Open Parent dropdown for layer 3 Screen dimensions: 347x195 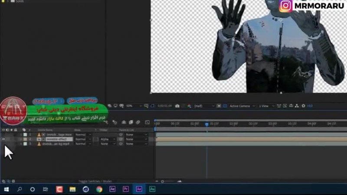pos(136,144)
